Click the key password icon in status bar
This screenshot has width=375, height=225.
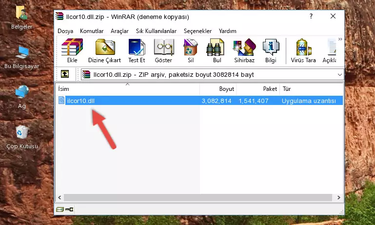pyautogui.click(x=69, y=209)
